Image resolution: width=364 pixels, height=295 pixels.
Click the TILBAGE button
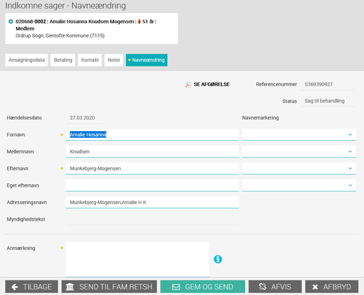[32, 286]
